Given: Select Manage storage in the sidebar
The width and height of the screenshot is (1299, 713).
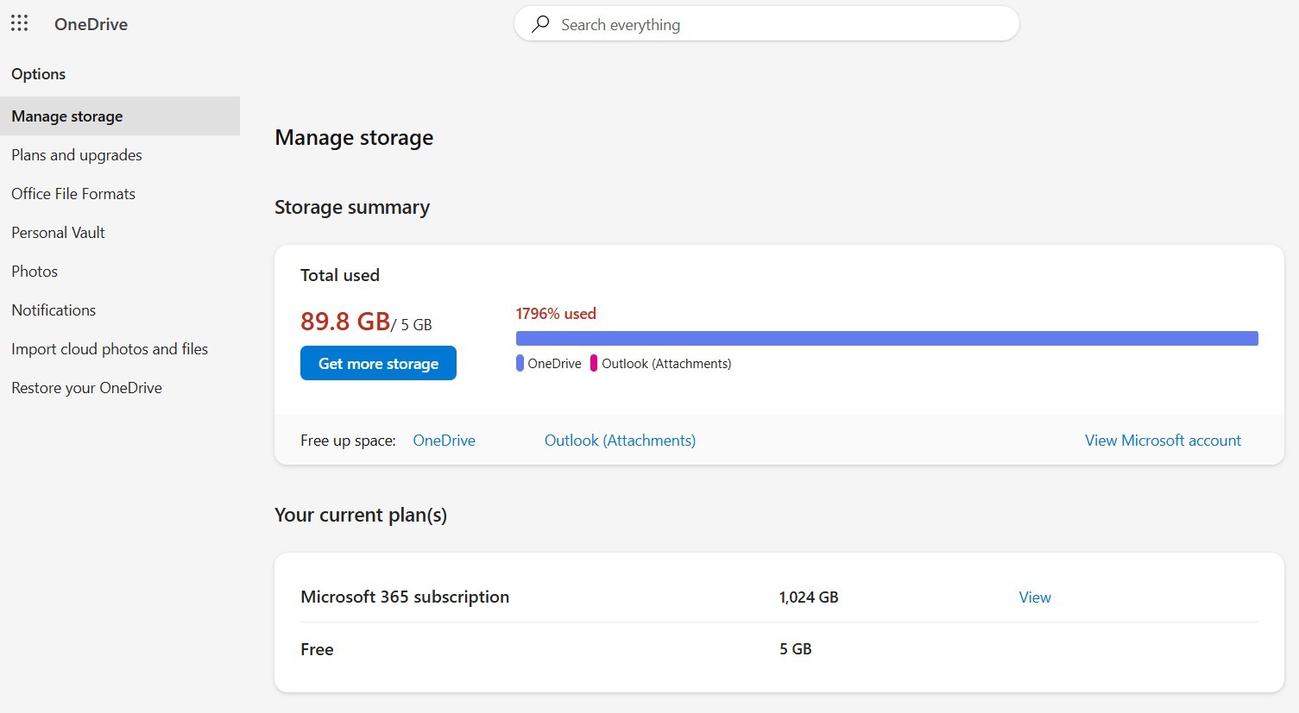Looking at the screenshot, I should (x=120, y=116).
